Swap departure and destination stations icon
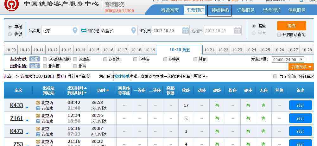 tap(84, 31)
